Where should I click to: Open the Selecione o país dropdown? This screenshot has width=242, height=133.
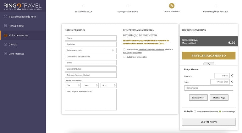(91, 50)
